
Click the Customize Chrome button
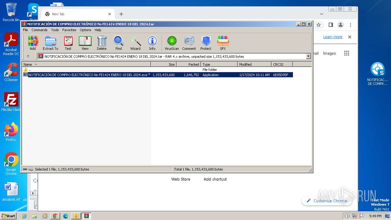point(327,201)
